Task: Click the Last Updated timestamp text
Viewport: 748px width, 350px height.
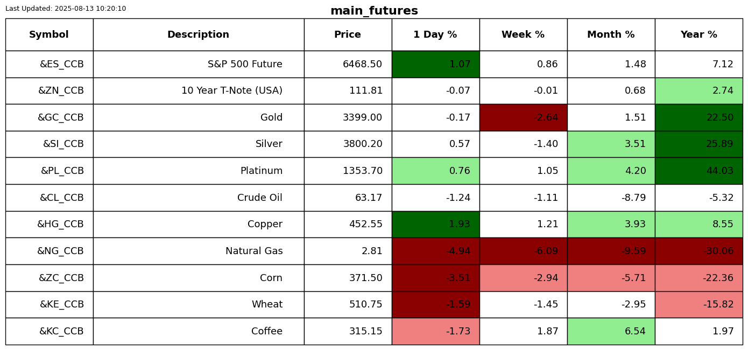Action: [66, 9]
